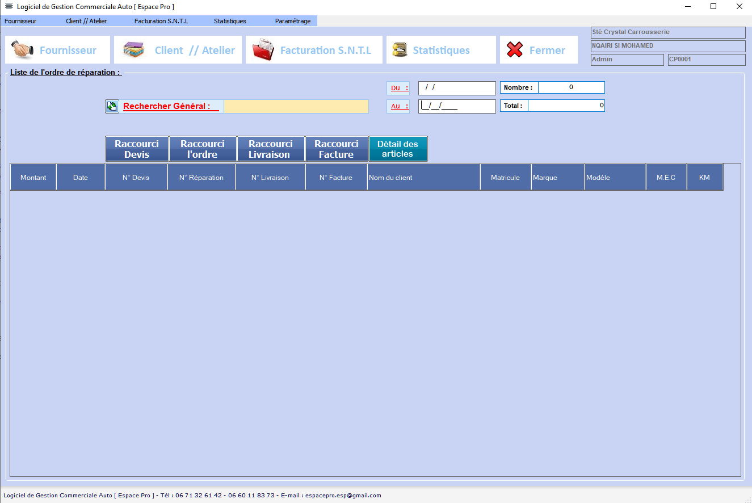Click the Raccourci l'ordre button

[x=203, y=149]
